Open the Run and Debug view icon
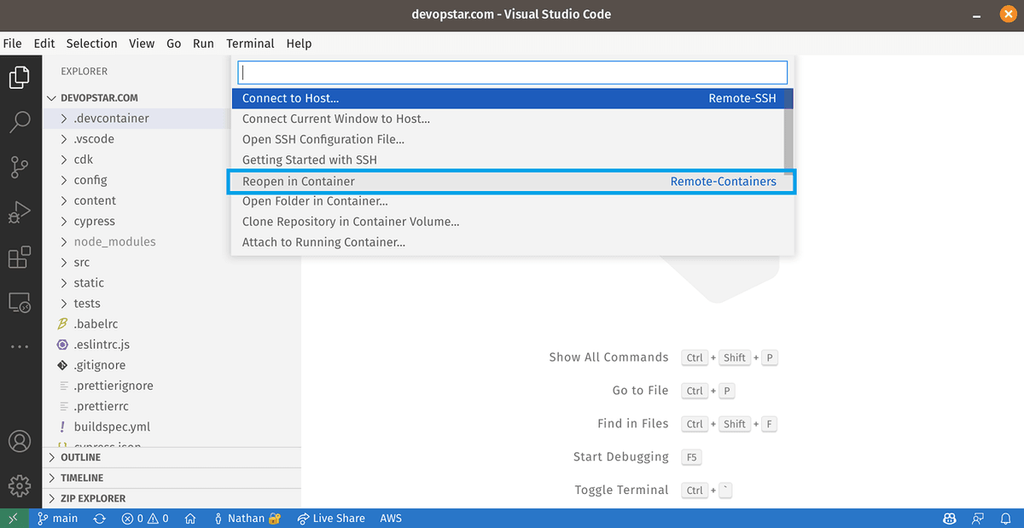Screen dimensions: 1024x528 coord(20,212)
